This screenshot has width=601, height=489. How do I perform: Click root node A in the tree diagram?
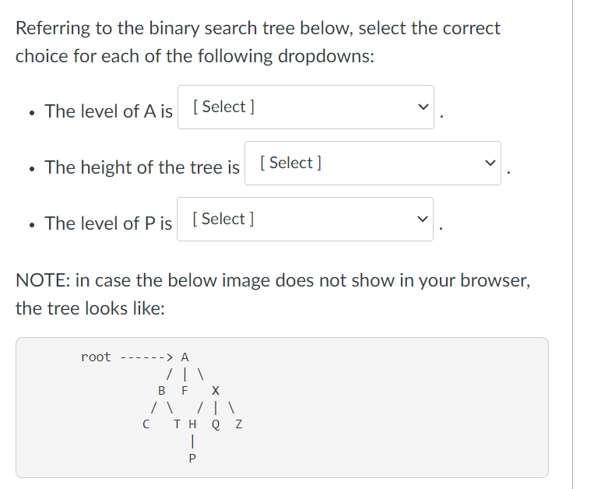(185, 357)
